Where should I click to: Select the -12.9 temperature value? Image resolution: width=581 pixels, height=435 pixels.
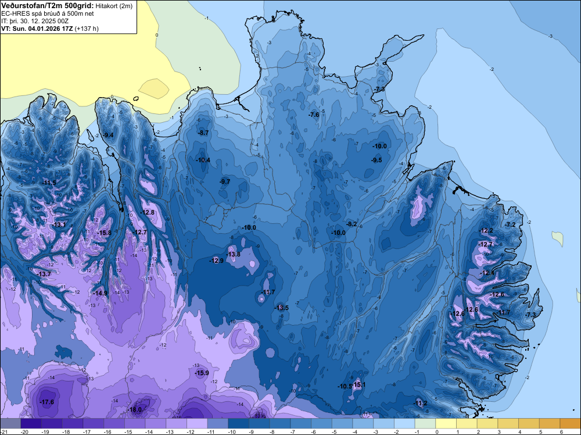pos(216,261)
